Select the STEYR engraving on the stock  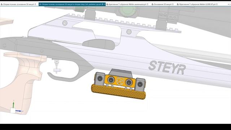pos(167,68)
